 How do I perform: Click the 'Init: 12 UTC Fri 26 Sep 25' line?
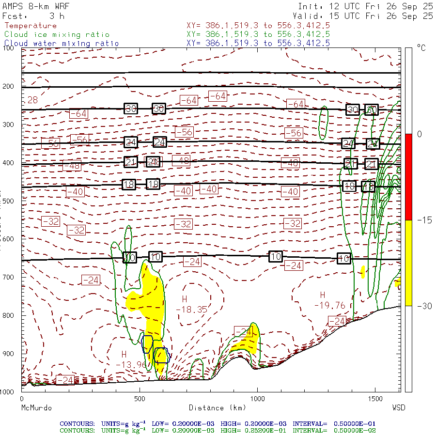coord(365,6)
